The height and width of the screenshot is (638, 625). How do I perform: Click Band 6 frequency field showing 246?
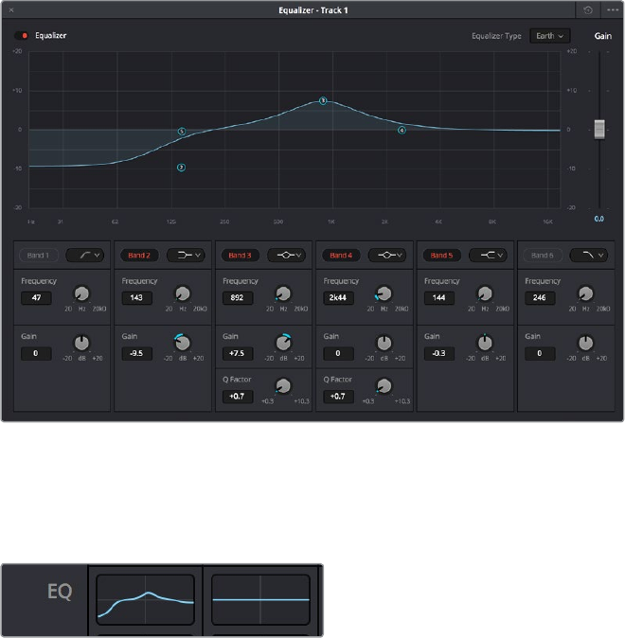coord(540,298)
